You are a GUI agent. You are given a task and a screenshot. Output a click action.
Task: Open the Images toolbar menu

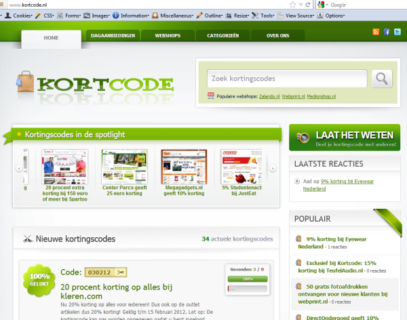[96, 16]
